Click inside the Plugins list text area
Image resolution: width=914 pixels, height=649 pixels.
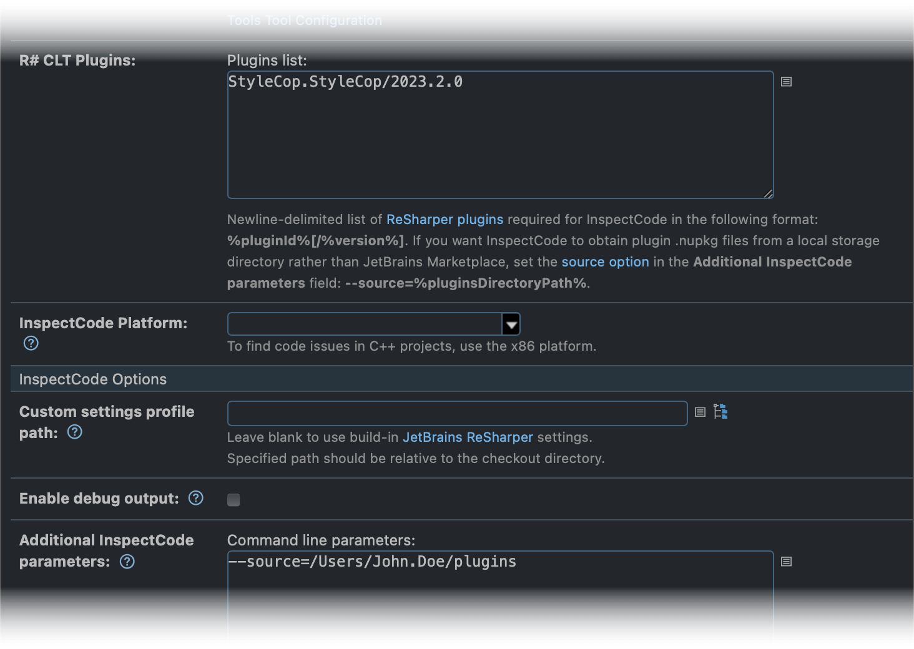coord(499,134)
